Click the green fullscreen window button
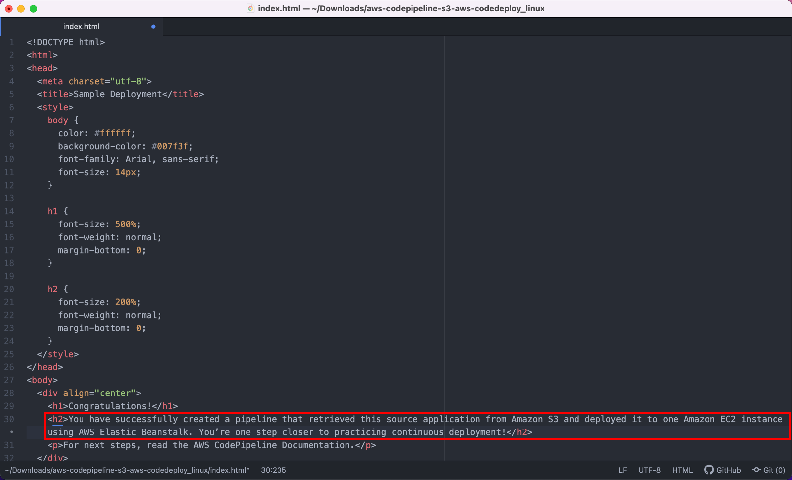 pos(33,9)
